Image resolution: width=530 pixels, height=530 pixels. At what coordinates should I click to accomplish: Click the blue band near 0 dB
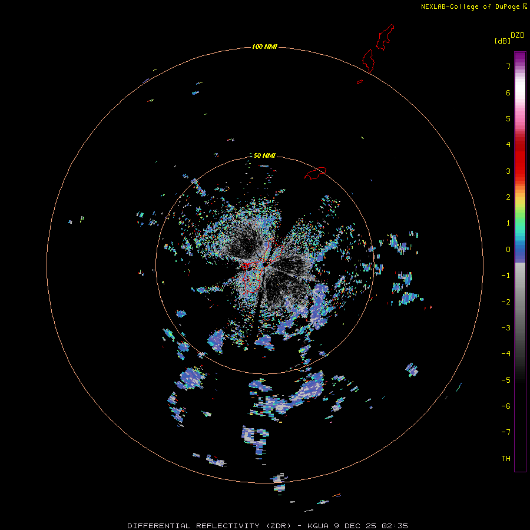click(x=520, y=250)
